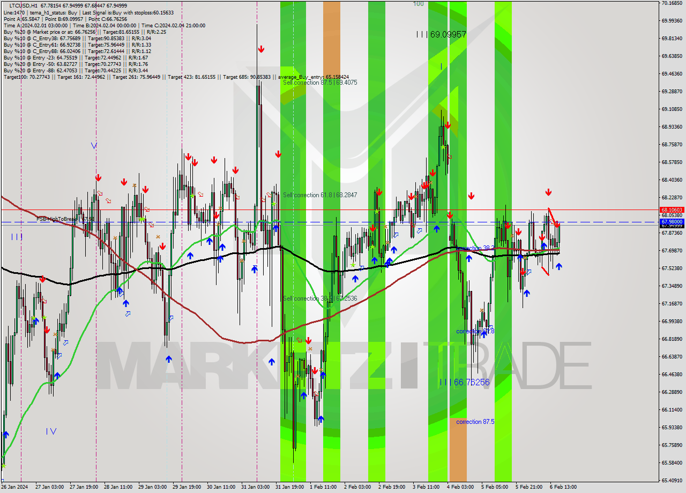Click the 'I V' wave label at the bottom left
The width and height of the screenshot is (686, 493).
(x=51, y=431)
